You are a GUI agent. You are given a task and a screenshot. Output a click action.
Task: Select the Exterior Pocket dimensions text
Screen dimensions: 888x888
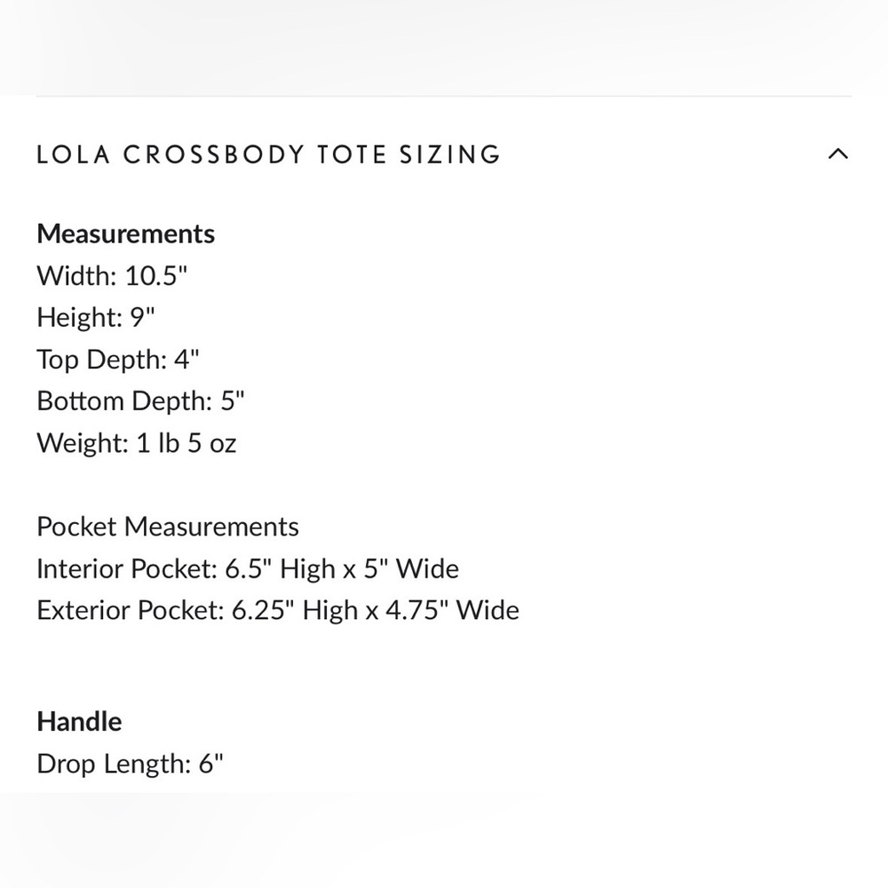(x=277, y=610)
